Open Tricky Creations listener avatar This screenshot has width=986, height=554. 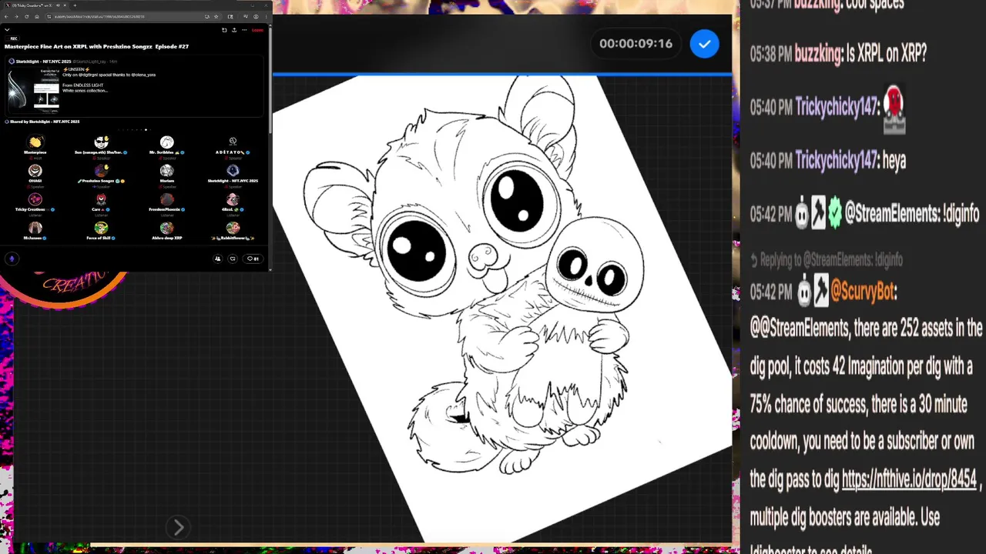point(35,199)
